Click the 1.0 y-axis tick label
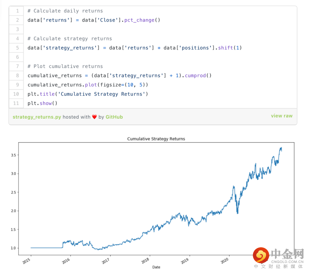 [13, 248]
